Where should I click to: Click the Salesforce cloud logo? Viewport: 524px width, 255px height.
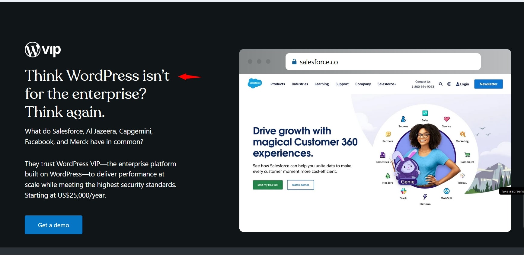pyautogui.click(x=255, y=83)
